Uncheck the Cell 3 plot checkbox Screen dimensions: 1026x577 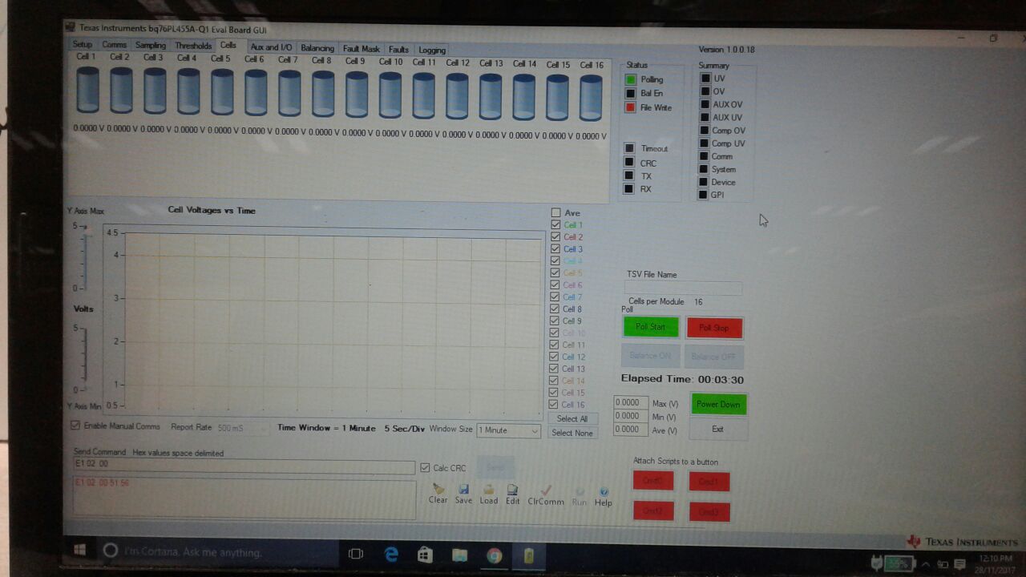coord(555,249)
